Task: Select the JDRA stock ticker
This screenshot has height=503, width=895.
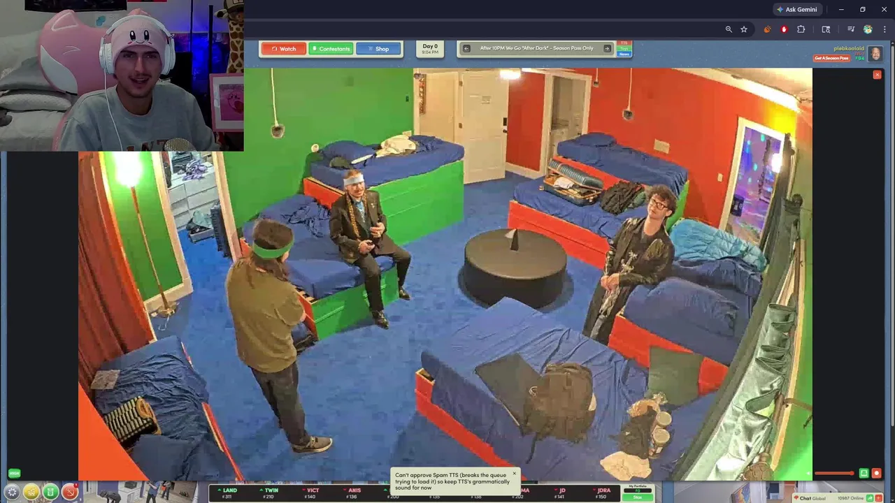Action: point(602,493)
